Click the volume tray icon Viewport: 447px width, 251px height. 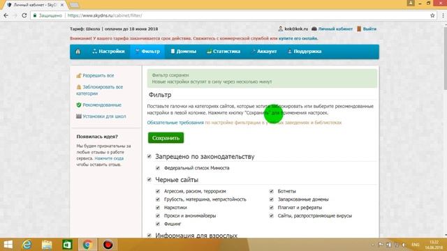click(404, 245)
